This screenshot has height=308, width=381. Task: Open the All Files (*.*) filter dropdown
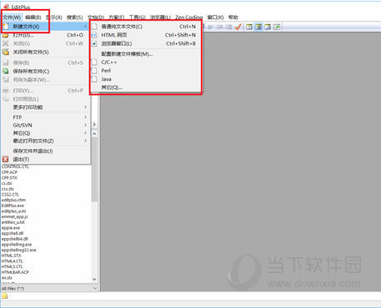click(95, 289)
